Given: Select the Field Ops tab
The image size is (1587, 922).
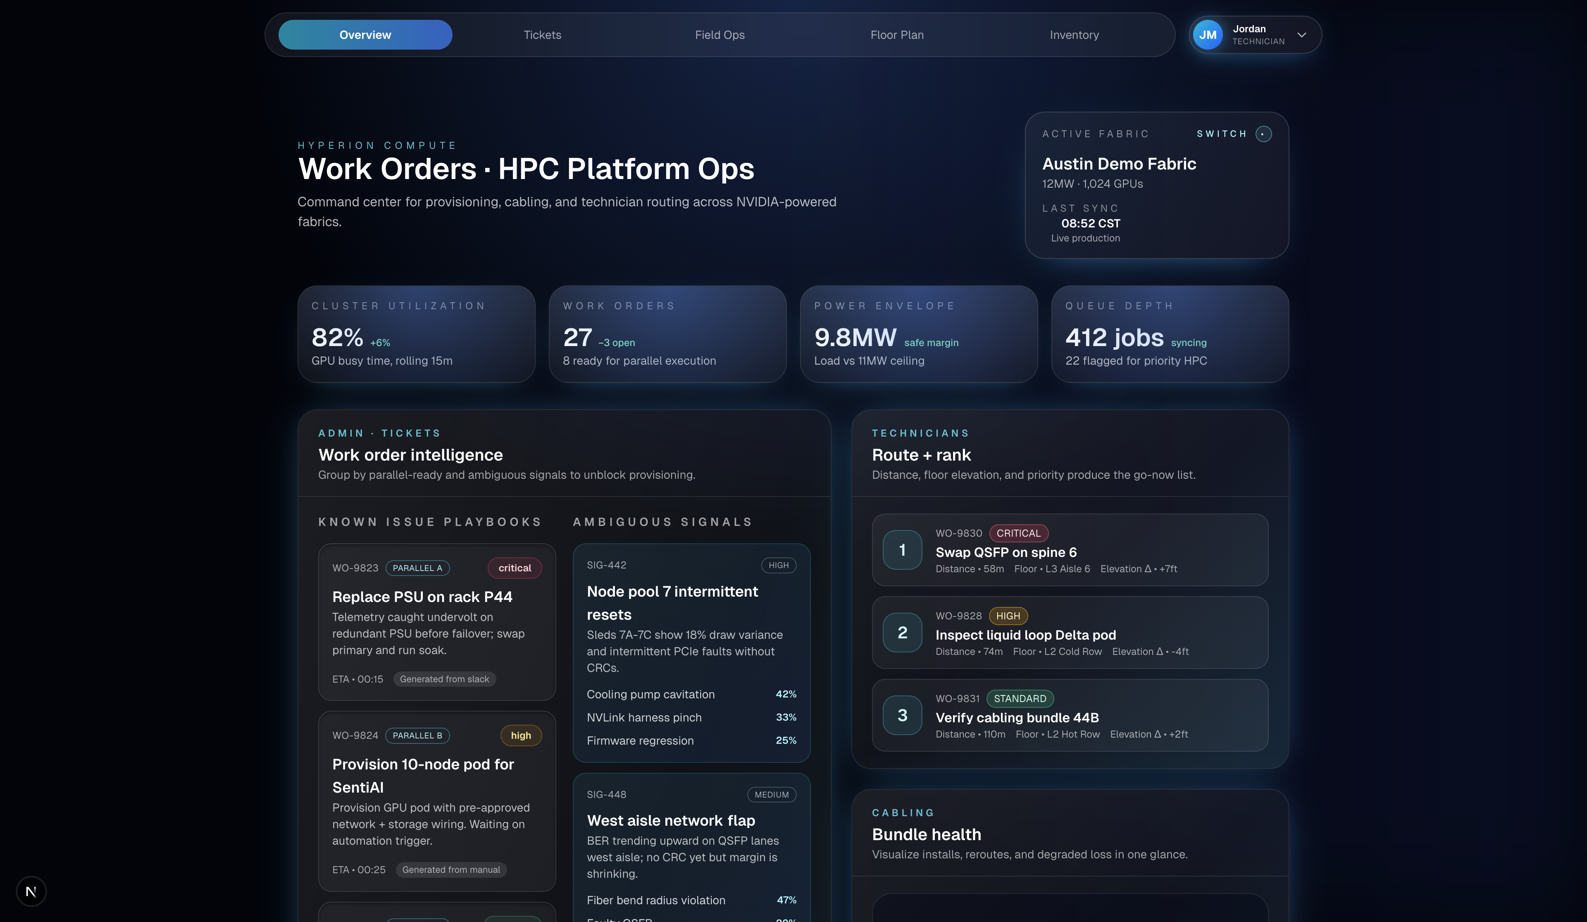Looking at the screenshot, I should [719, 35].
